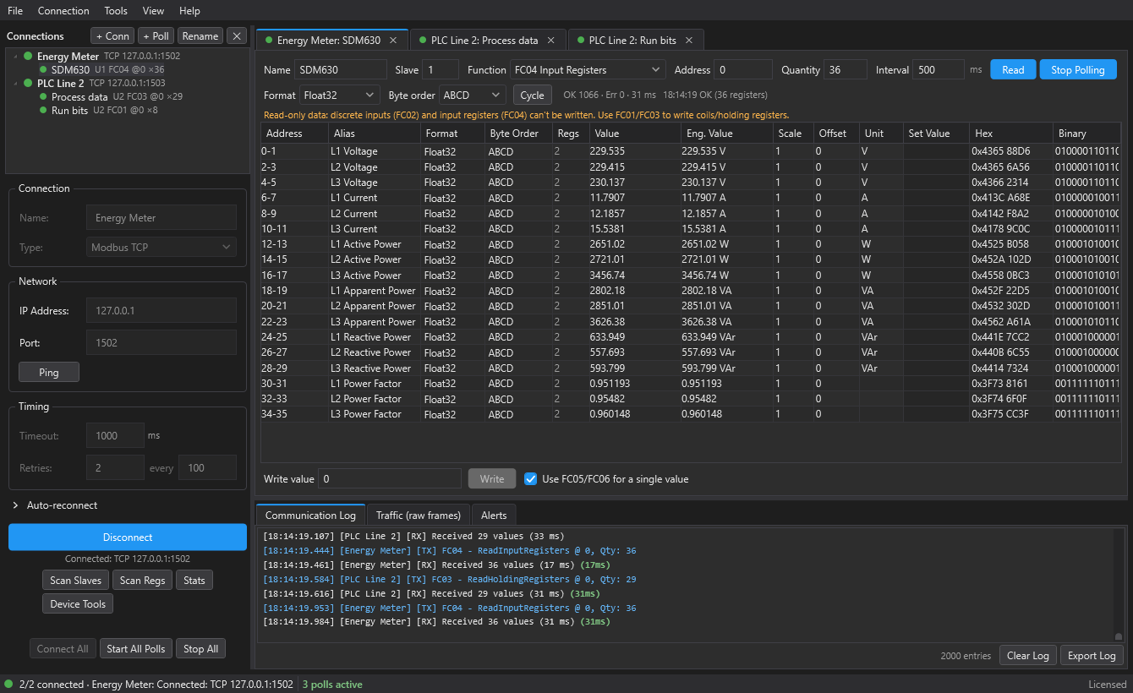This screenshot has height=693, width=1133.
Task: Open the View menu
Action: 153,11
